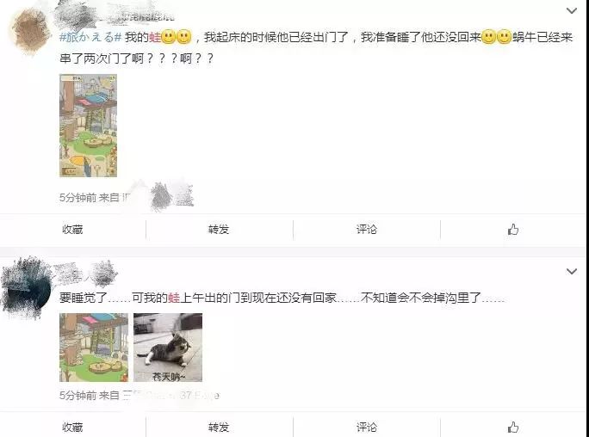Open the second post's chevron menu
Image resolution: width=589 pixels, height=437 pixels.
[x=571, y=271]
